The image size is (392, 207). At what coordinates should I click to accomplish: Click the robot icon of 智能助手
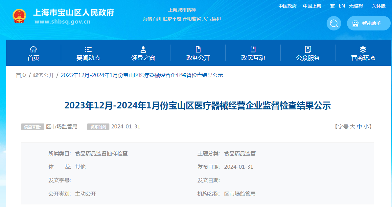click(355, 23)
